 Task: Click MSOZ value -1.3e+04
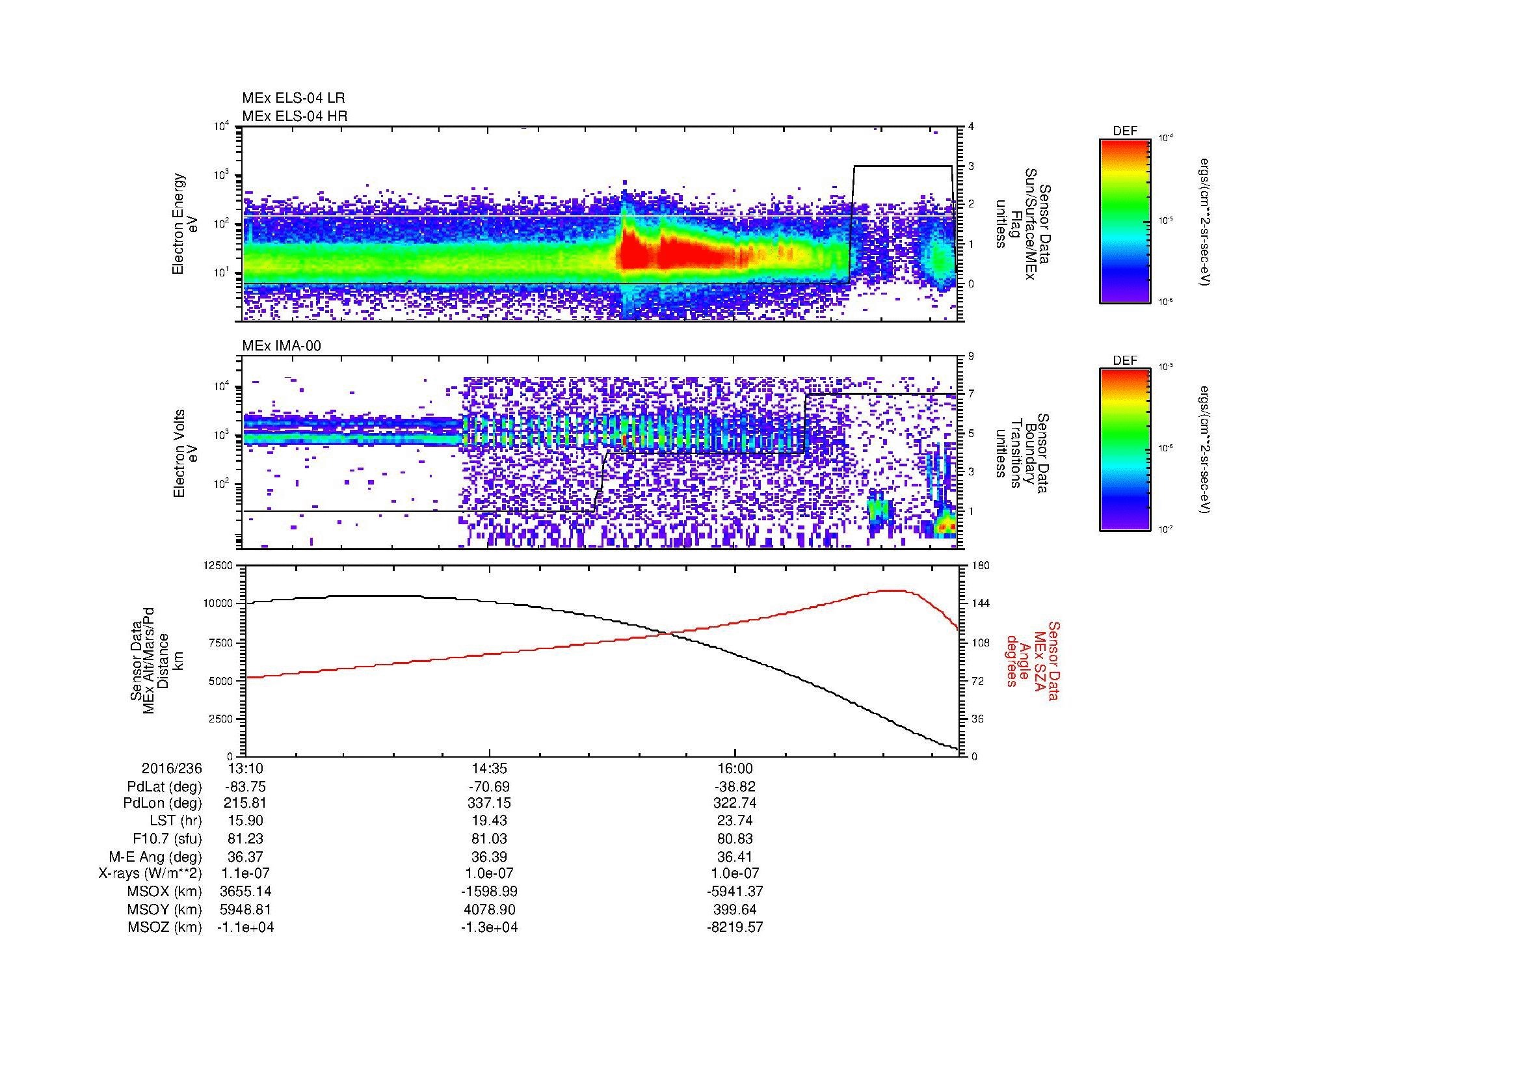pyautogui.click(x=489, y=927)
